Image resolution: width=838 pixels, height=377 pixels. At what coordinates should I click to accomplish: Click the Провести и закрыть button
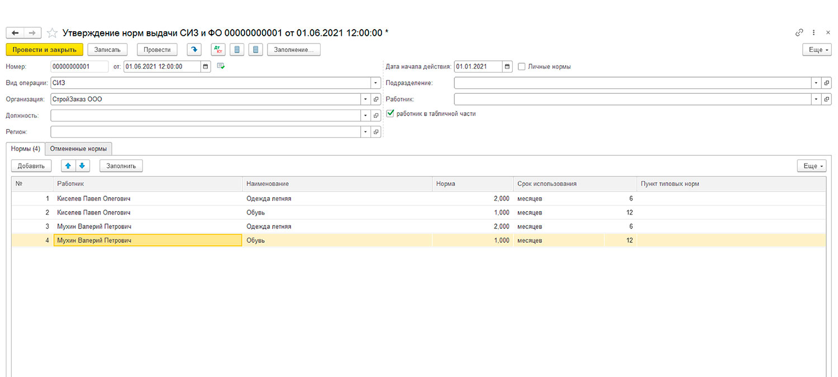[x=45, y=50]
